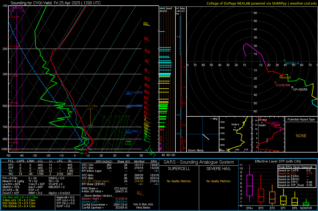The image size is (318, 211).
Task: Click the SEVERE HAIL column heading
Action: tap(218, 169)
